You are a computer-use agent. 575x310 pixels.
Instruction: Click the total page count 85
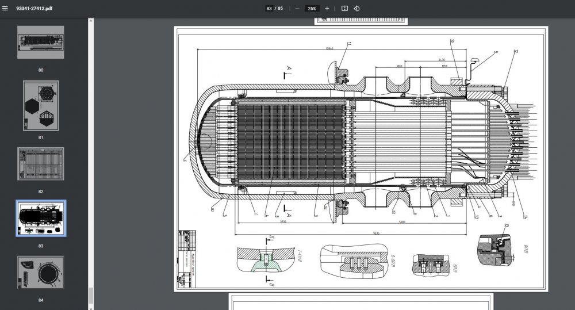279,9
